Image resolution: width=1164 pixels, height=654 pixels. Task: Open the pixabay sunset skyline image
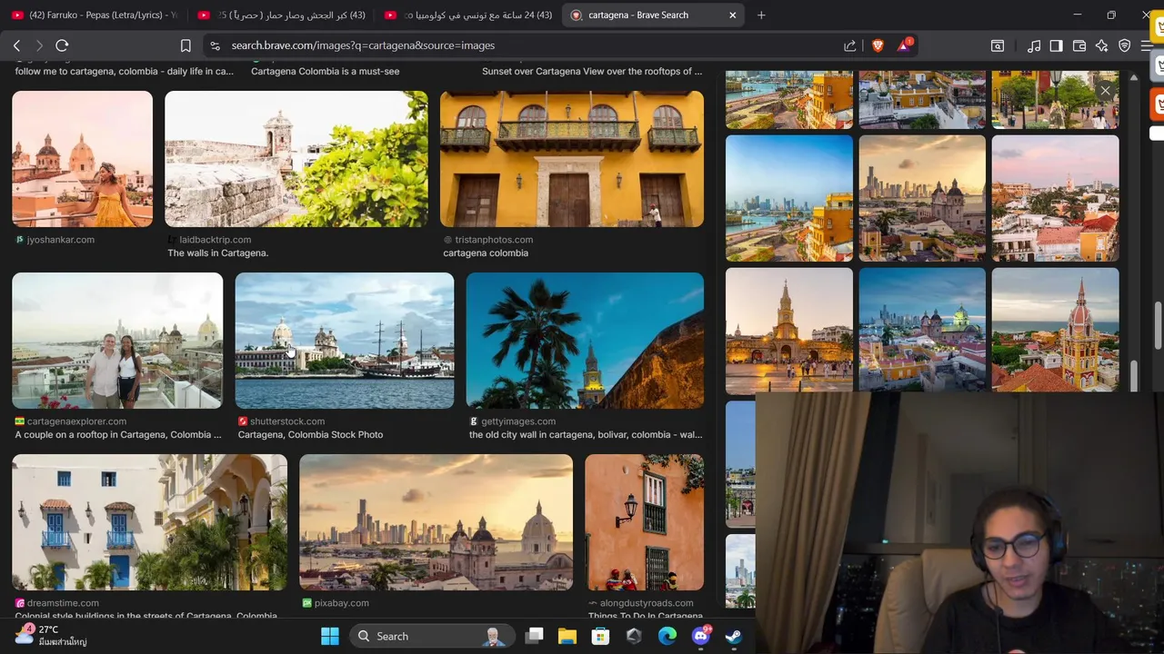[x=436, y=522]
